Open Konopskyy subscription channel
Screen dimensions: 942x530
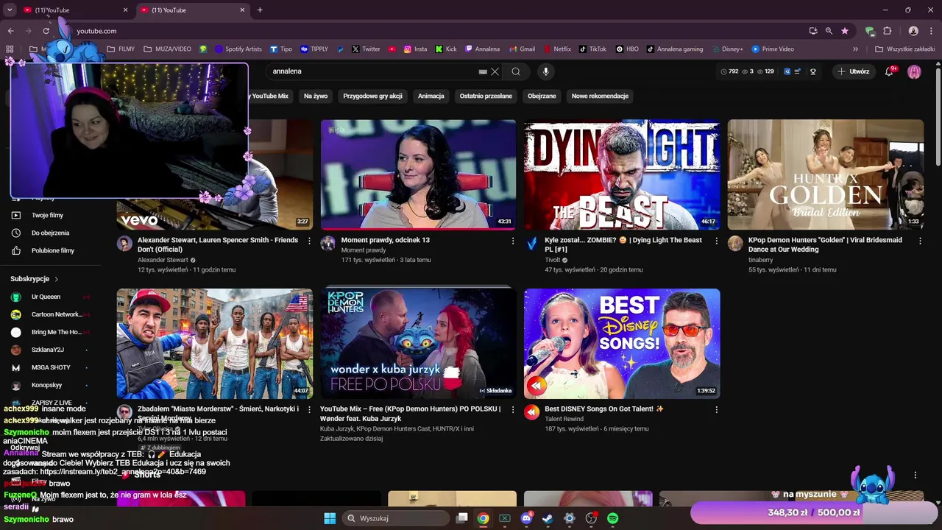tap(47, 385)
